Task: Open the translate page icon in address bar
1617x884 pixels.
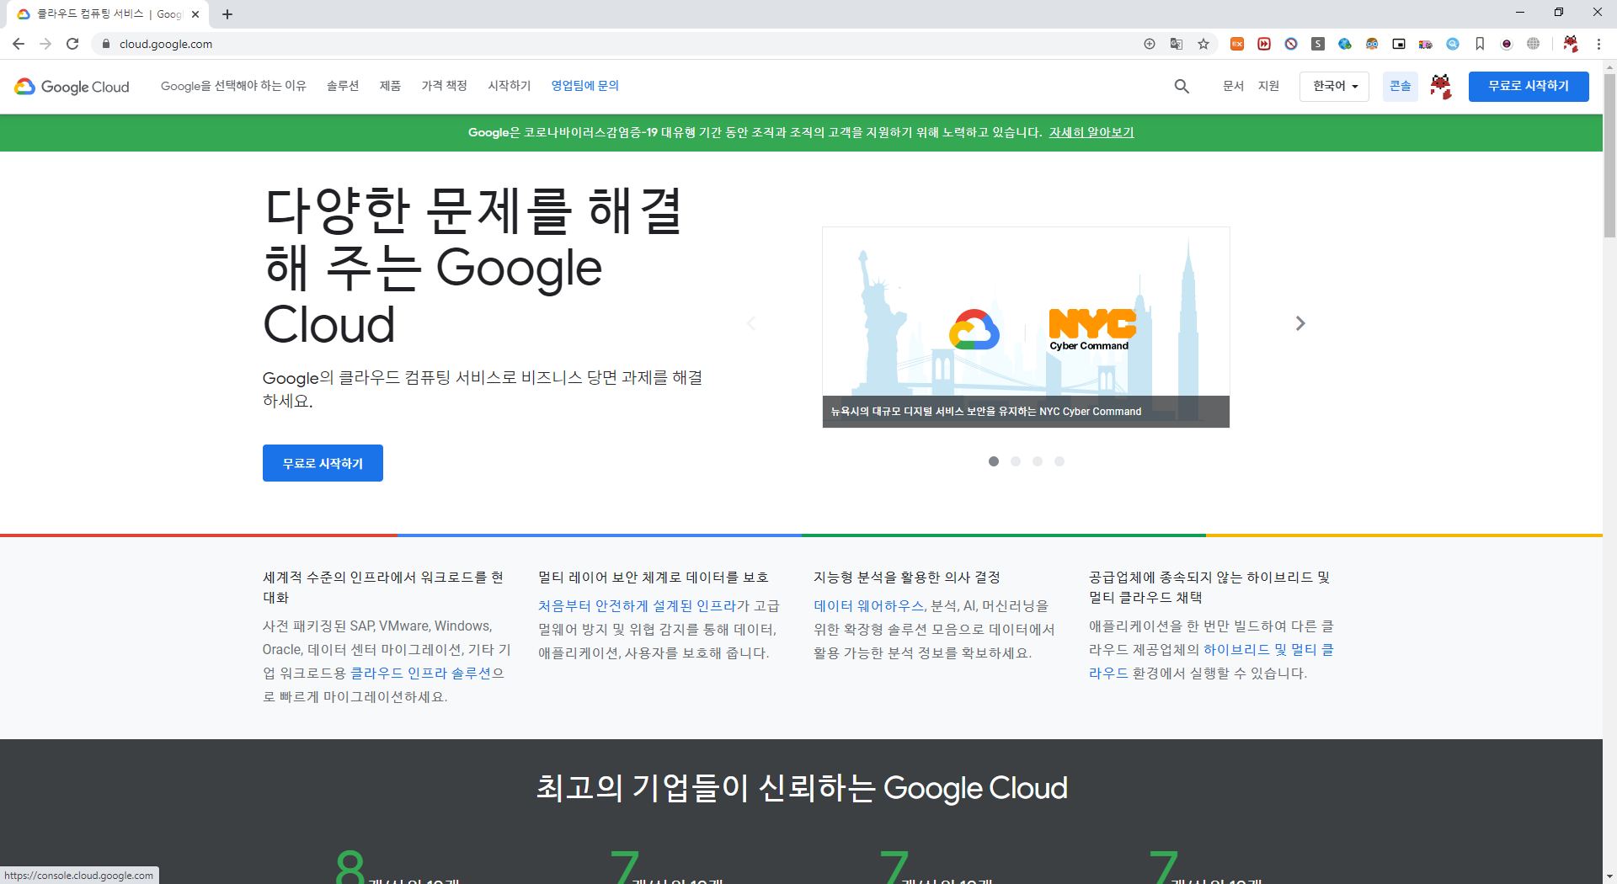Action: (1177, 44)
